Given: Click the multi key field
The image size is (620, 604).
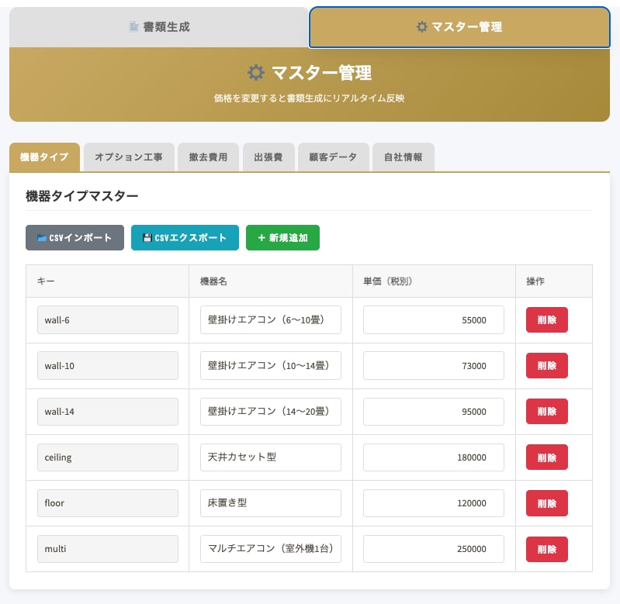Looking at the screenshot, I should pyautogui.click(x=108, y=549).
